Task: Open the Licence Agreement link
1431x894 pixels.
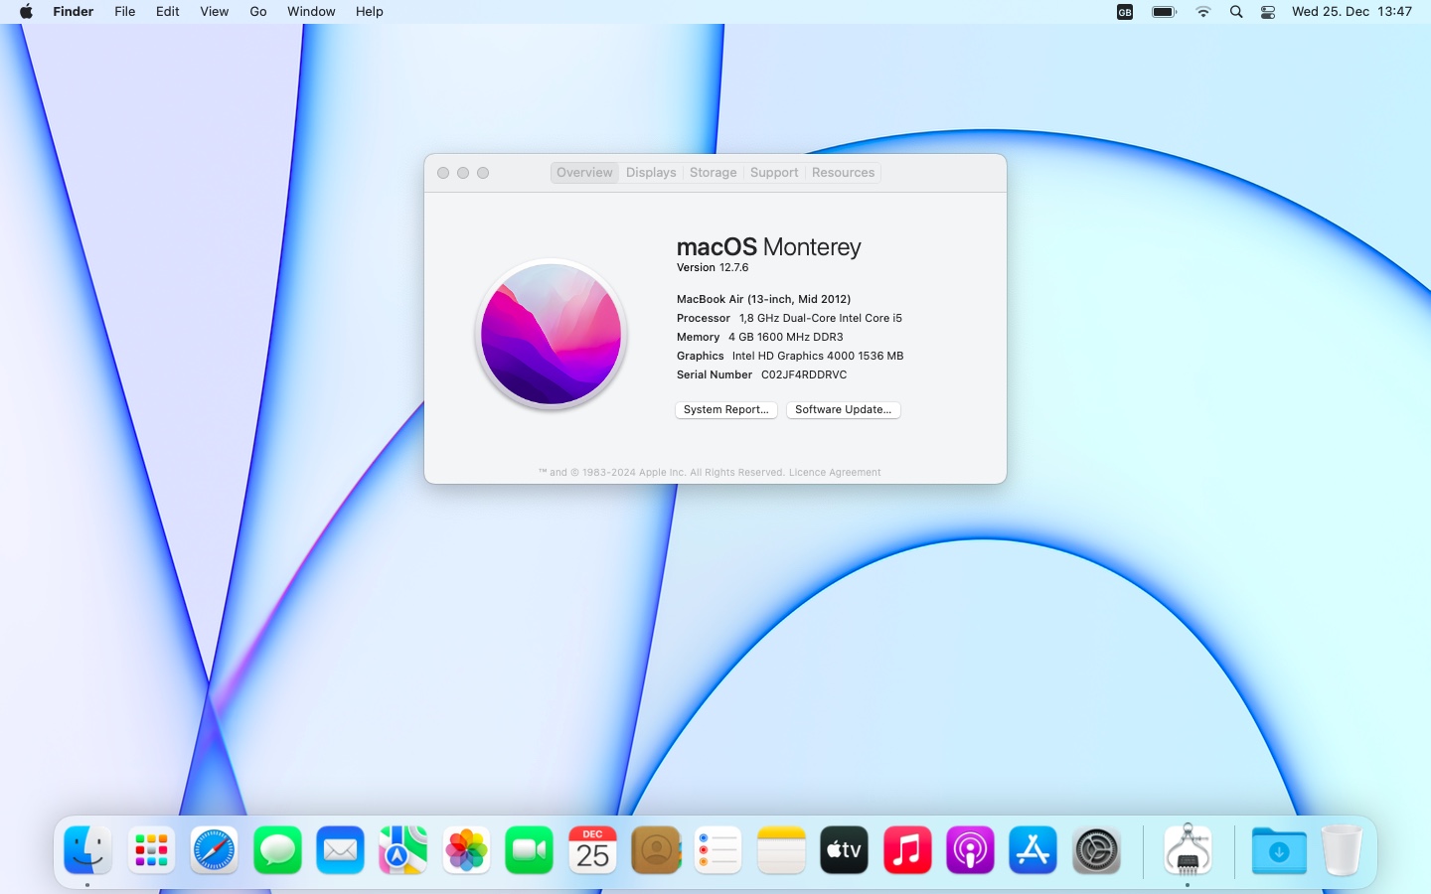Action: 835,473
